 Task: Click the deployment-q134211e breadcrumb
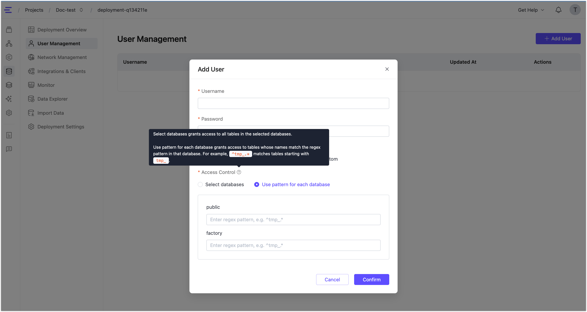coord(122,10)
